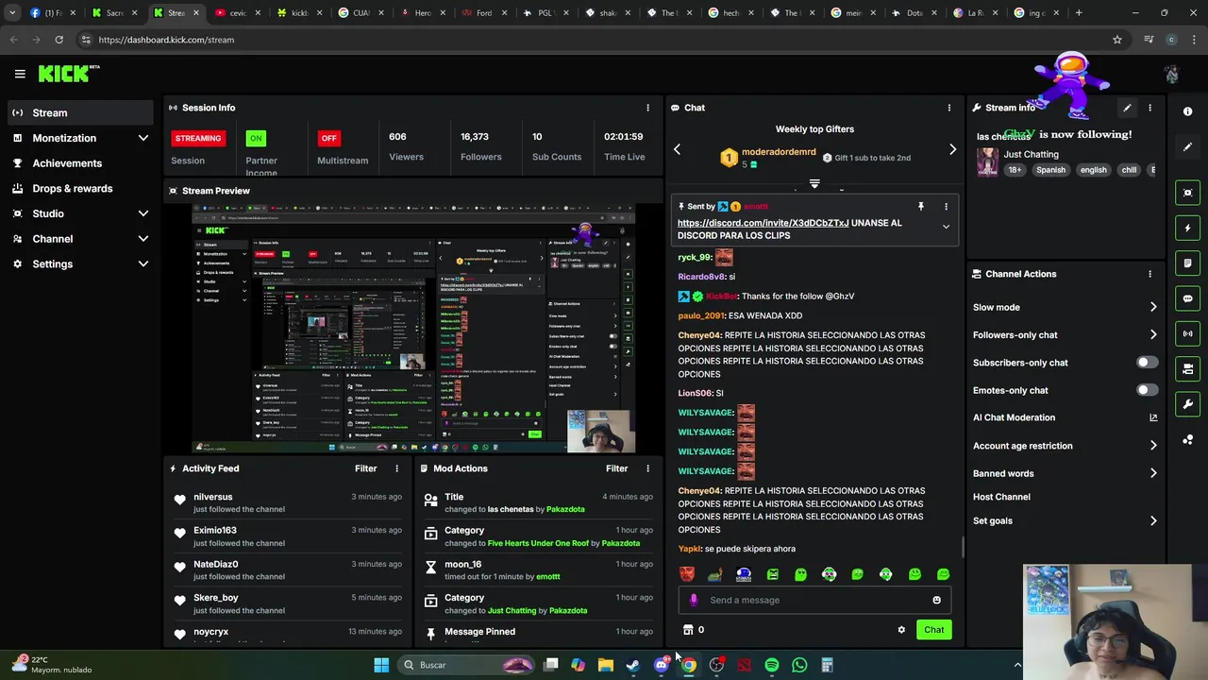This screenshot has height=680, width=1208.
Task: Show next top gifter slide
Action: pyautogui.click(x=952, y=149)
